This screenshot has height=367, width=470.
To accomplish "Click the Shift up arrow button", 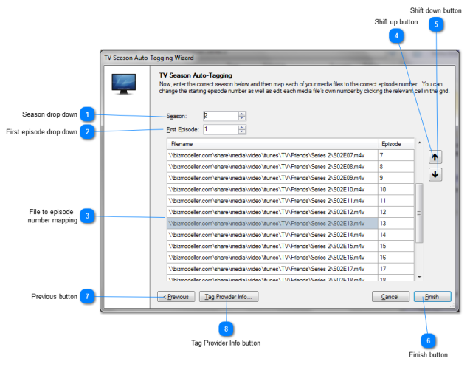I will click(x=435, y=157).
